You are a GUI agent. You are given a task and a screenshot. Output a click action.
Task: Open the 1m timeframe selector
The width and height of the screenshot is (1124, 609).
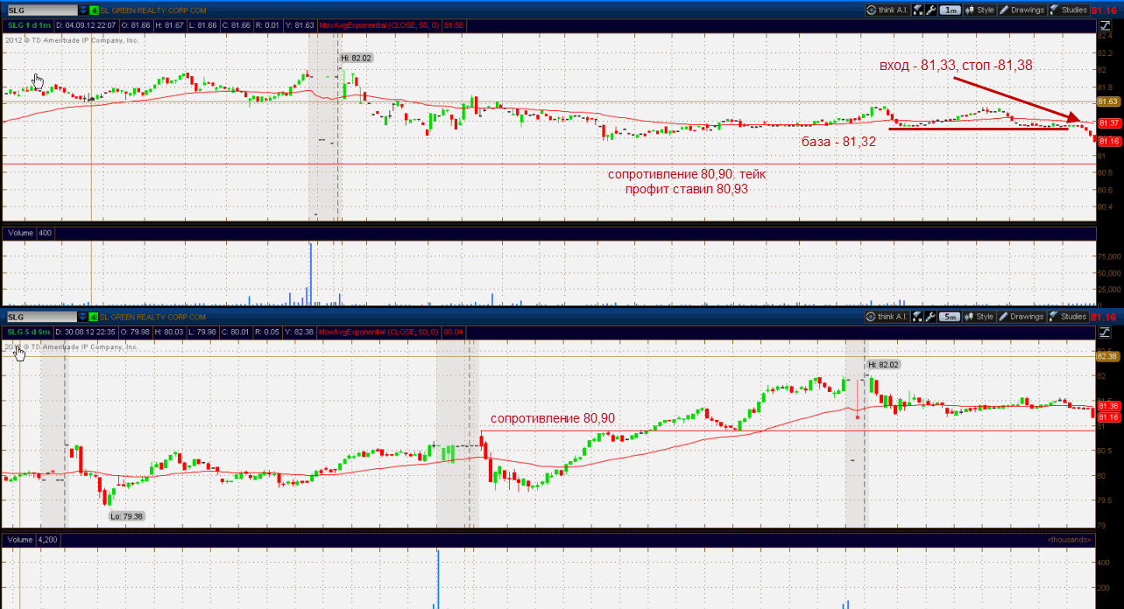[x=951, y=10]
